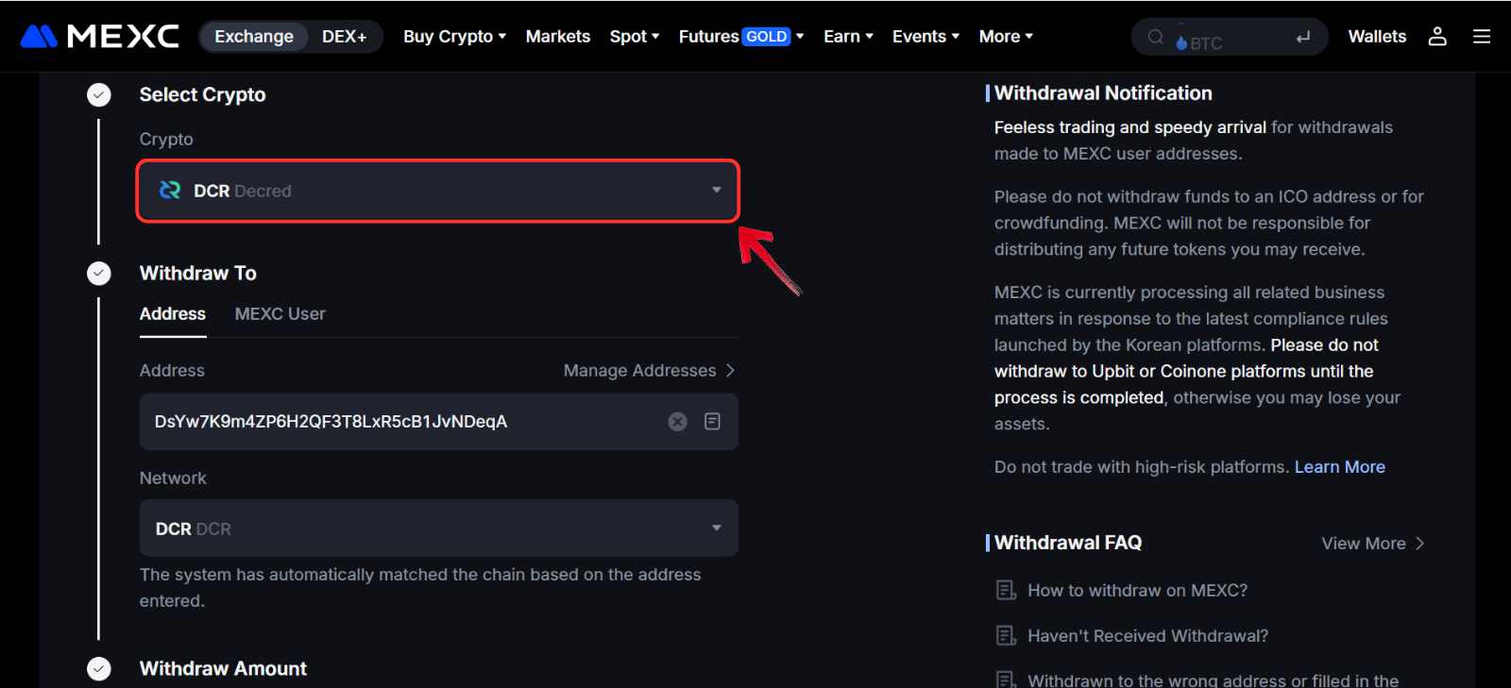The width and height of the screenshot is (1511, 688).
Task: Expand the Earn menu
Action: point(848,36)
